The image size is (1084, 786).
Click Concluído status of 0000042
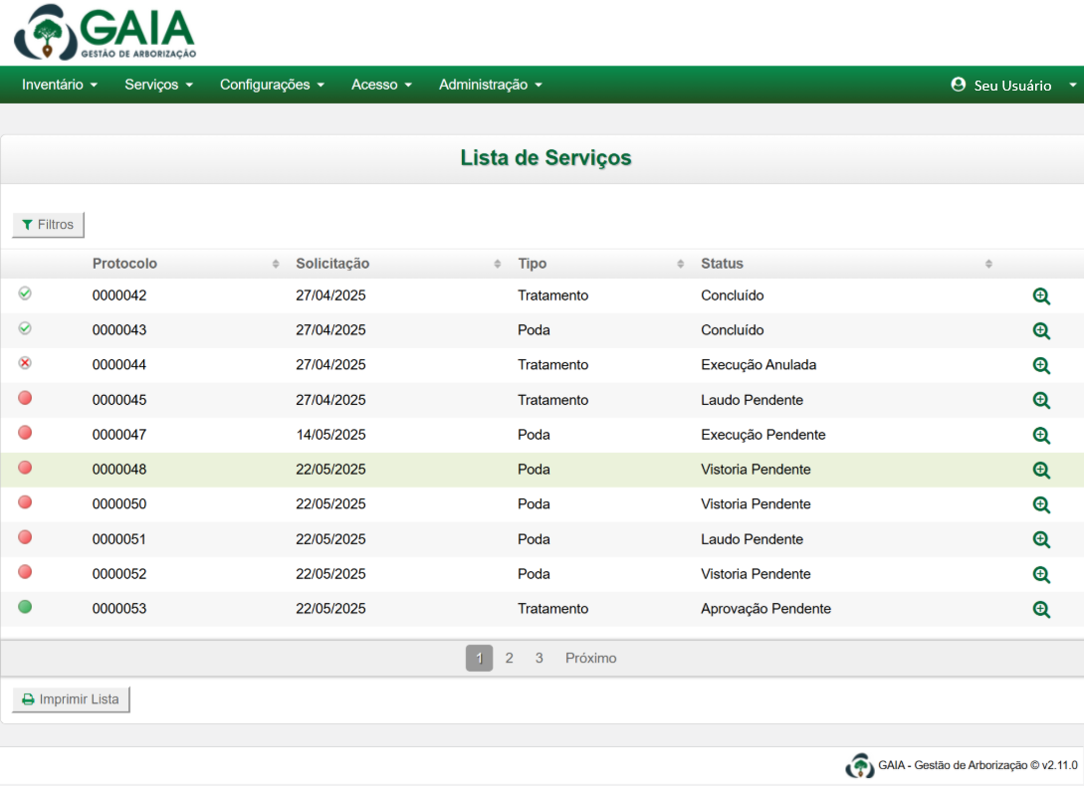(x=732, y=295)
